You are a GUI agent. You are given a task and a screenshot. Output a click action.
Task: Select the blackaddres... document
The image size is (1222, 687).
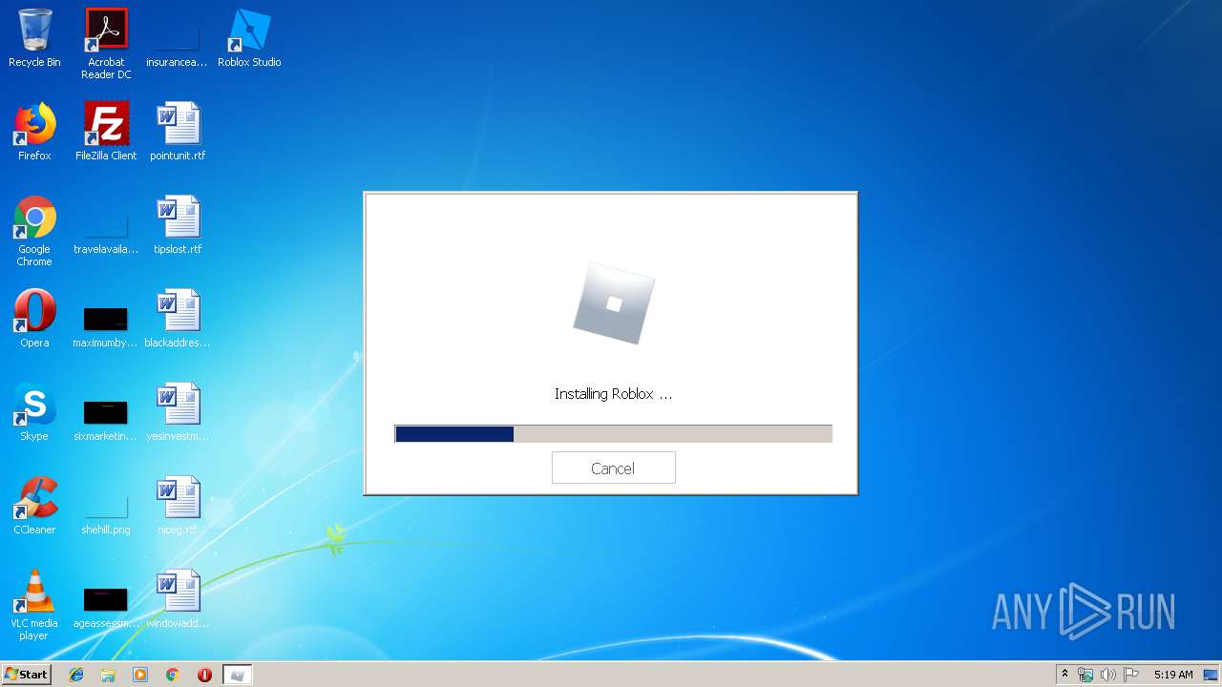(178, 319)
